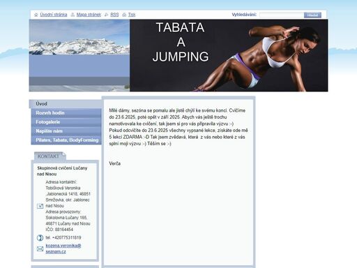
Task: Open the Tisk print link
Action: (132, 15)
